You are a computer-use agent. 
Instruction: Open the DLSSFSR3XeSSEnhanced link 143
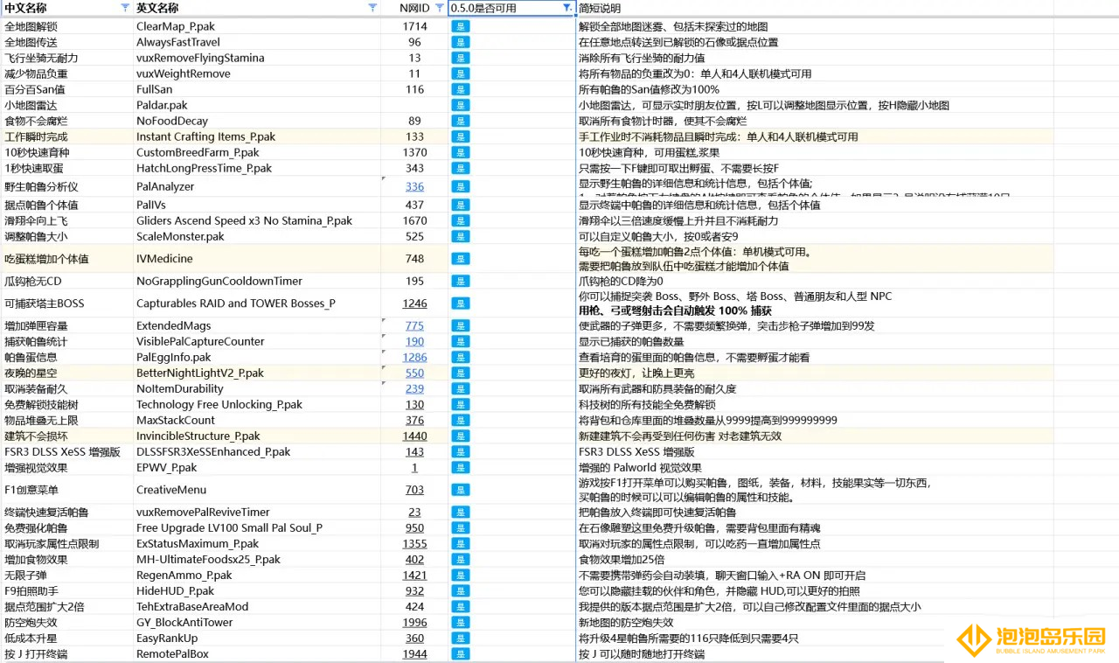point(414,451)
